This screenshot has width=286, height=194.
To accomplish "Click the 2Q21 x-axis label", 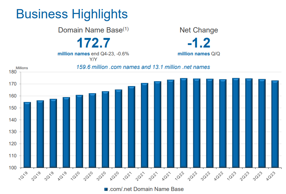I will point(141,176).
